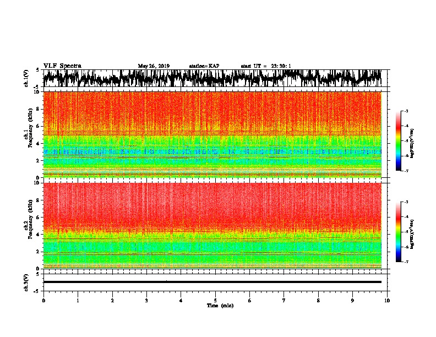
Task: Click the ch.1 spectrogram color scale bar
Action: [399, 141]
